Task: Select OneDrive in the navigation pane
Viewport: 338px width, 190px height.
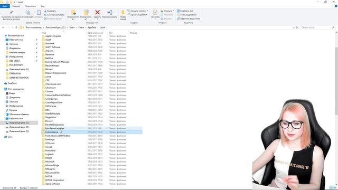Action: click(12, 83)
